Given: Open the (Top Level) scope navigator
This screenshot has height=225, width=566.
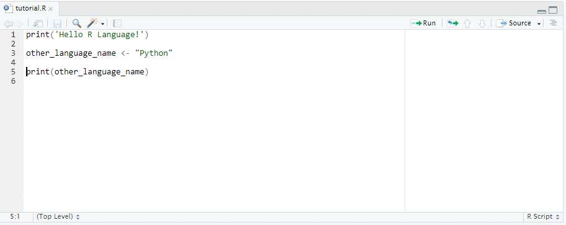Looking at the screenshot, I should pyautogui.click(x=58, y=217).
